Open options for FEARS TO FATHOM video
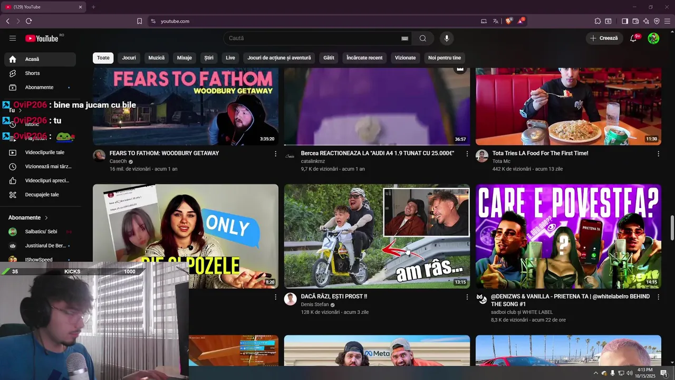The width and height of the screenshot is (675, 380). pyautogui.click(x=275, y=154)
